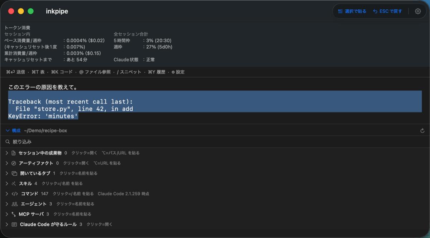Click the ⌘↵ 送信 shortcut hint
Screen dimensions: 430x238
(x=15, y=72)
